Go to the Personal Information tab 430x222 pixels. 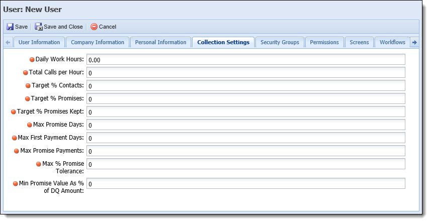coord(161,42)
